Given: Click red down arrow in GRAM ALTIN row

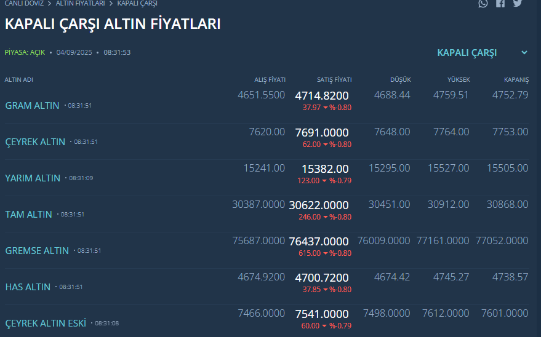Looking at the screenshot, I should [325, 108].
